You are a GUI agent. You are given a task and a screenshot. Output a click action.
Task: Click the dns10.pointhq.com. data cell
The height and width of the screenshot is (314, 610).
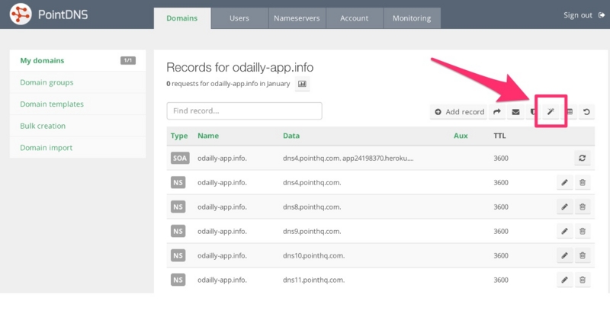[313, 256]
